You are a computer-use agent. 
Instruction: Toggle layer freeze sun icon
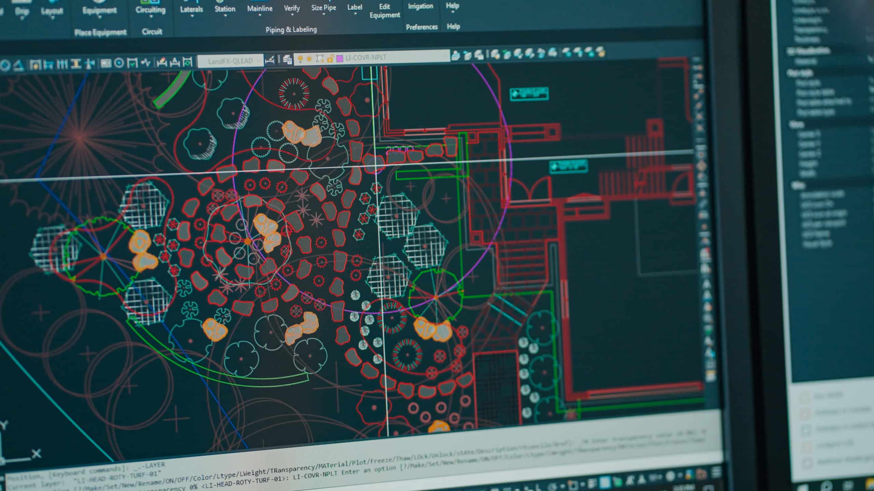pyautogui.click(x=309, y=59)
